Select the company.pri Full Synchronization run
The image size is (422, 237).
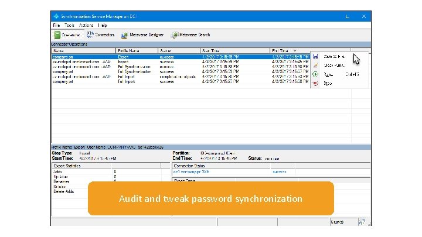[x=181, y=72]
